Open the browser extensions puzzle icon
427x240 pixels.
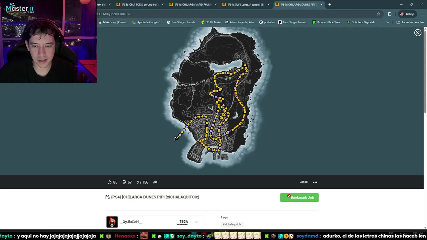coord(390,14)
